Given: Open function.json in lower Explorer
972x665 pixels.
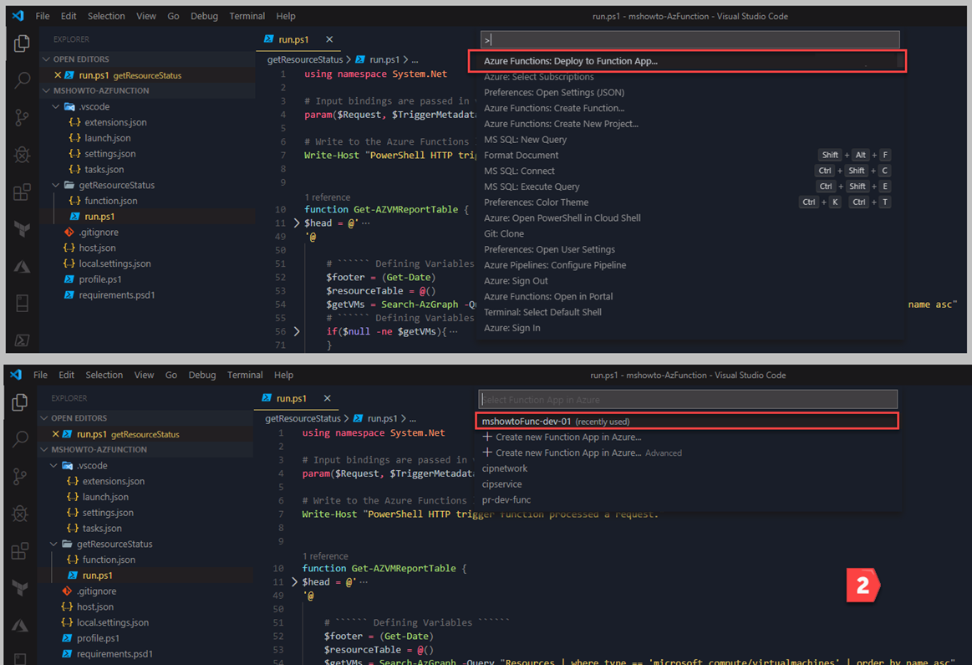Looking at the screenshot, I should 109,560.
